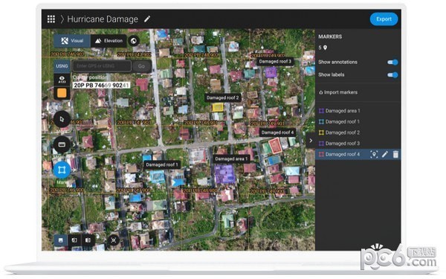Switch to the Elevation tab
This screenshot has height=279, width=446.
pos(109,41)
